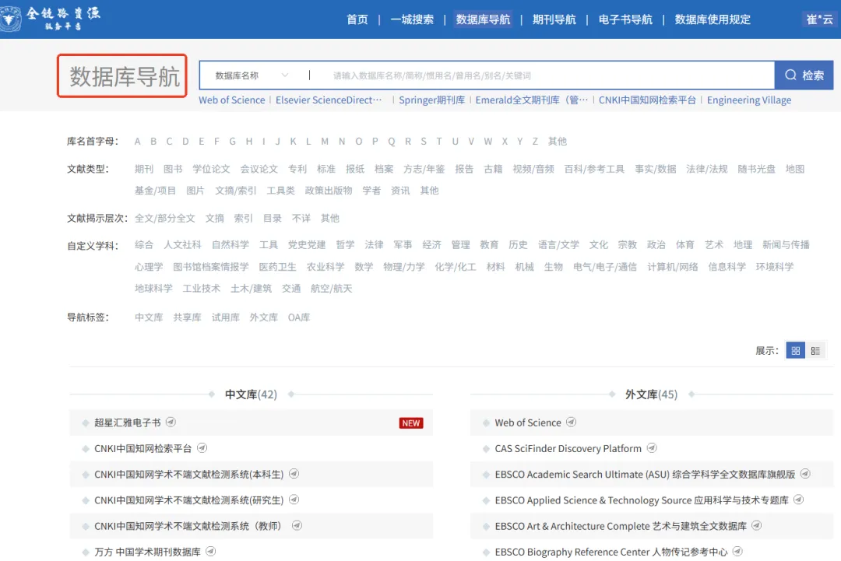Filter disclosure level 不详
The image size is (841, 561).
coord(301,219)
